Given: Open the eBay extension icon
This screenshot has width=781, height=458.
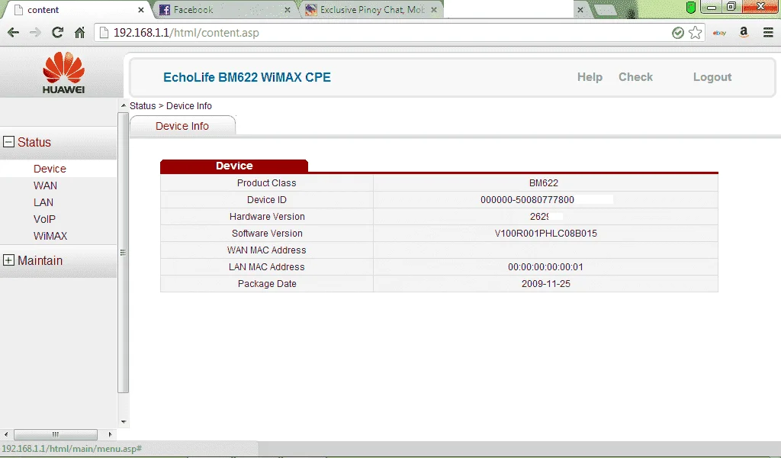Looking at the screenshot, I should [x=719, y=33].
